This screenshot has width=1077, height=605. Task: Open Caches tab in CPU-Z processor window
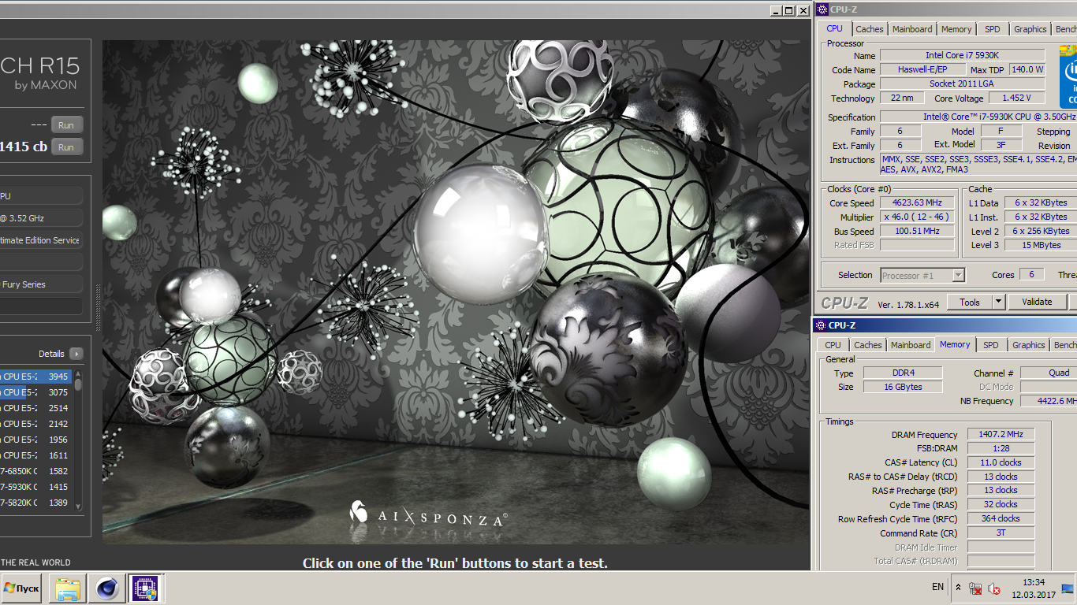click(x=869, y=29)
